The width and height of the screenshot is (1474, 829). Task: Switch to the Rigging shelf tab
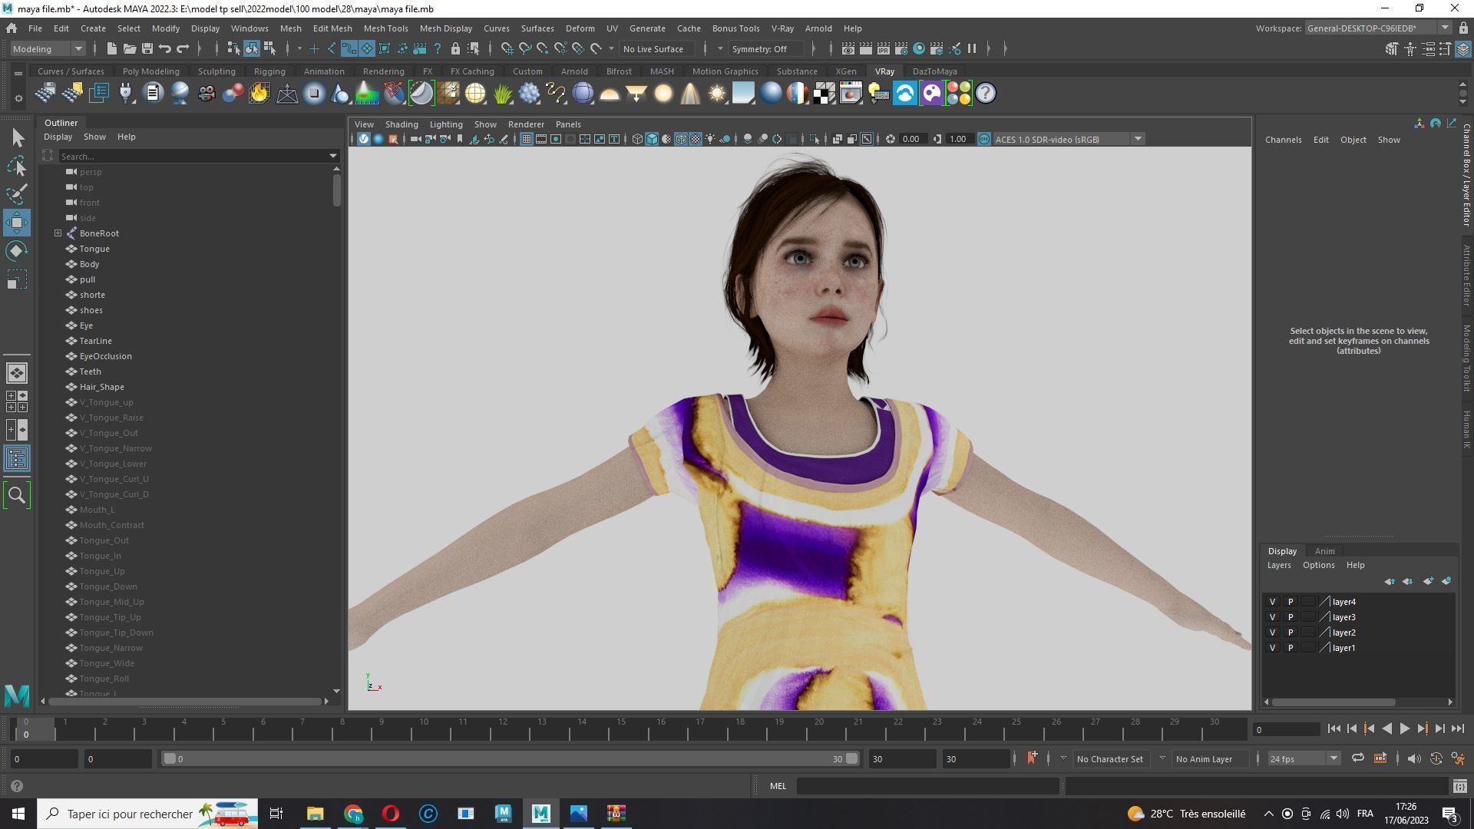269,71
